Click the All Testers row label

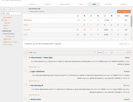tap(28, 20)
